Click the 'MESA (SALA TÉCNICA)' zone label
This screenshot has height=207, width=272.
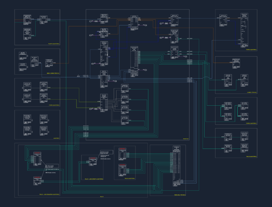point(180,195)
